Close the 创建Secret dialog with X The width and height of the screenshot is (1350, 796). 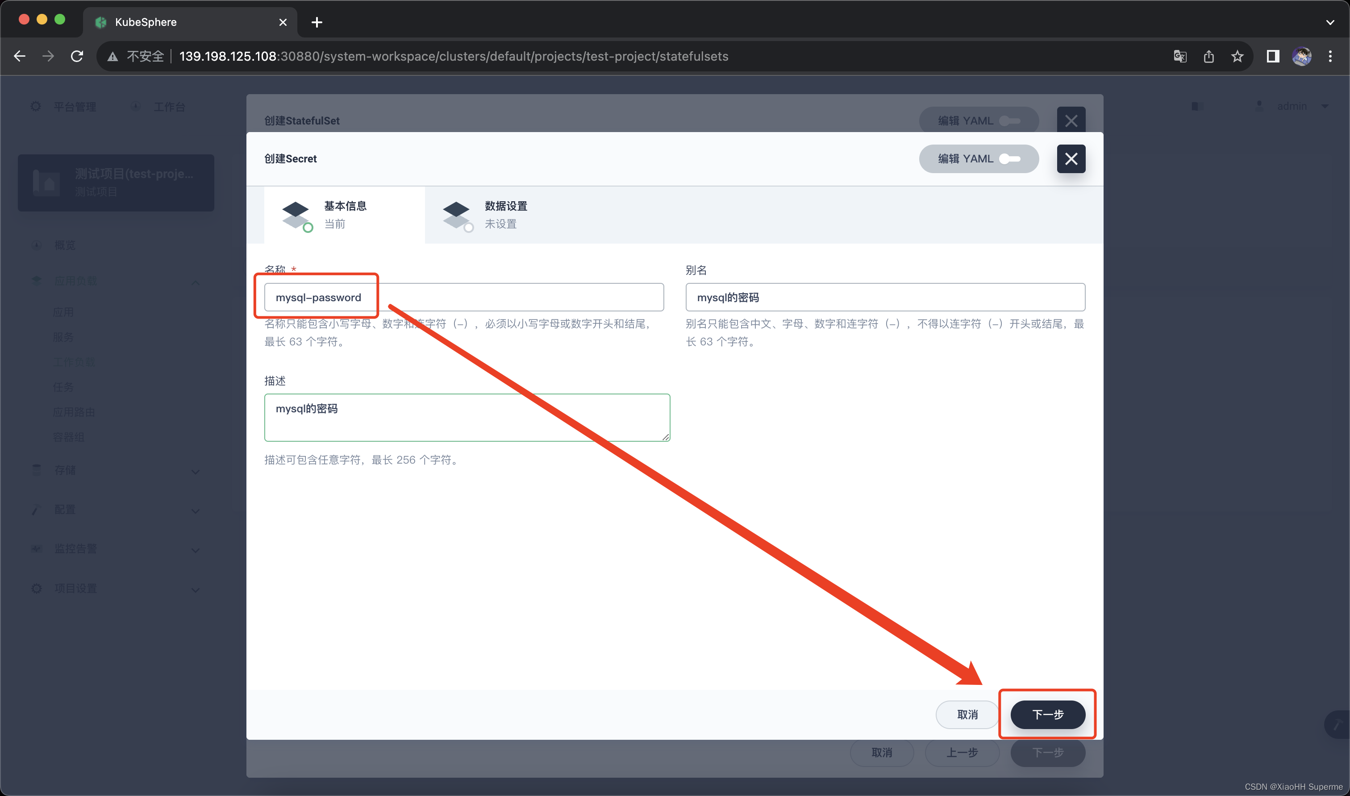pyautogui.click(x=1071, y=159)
